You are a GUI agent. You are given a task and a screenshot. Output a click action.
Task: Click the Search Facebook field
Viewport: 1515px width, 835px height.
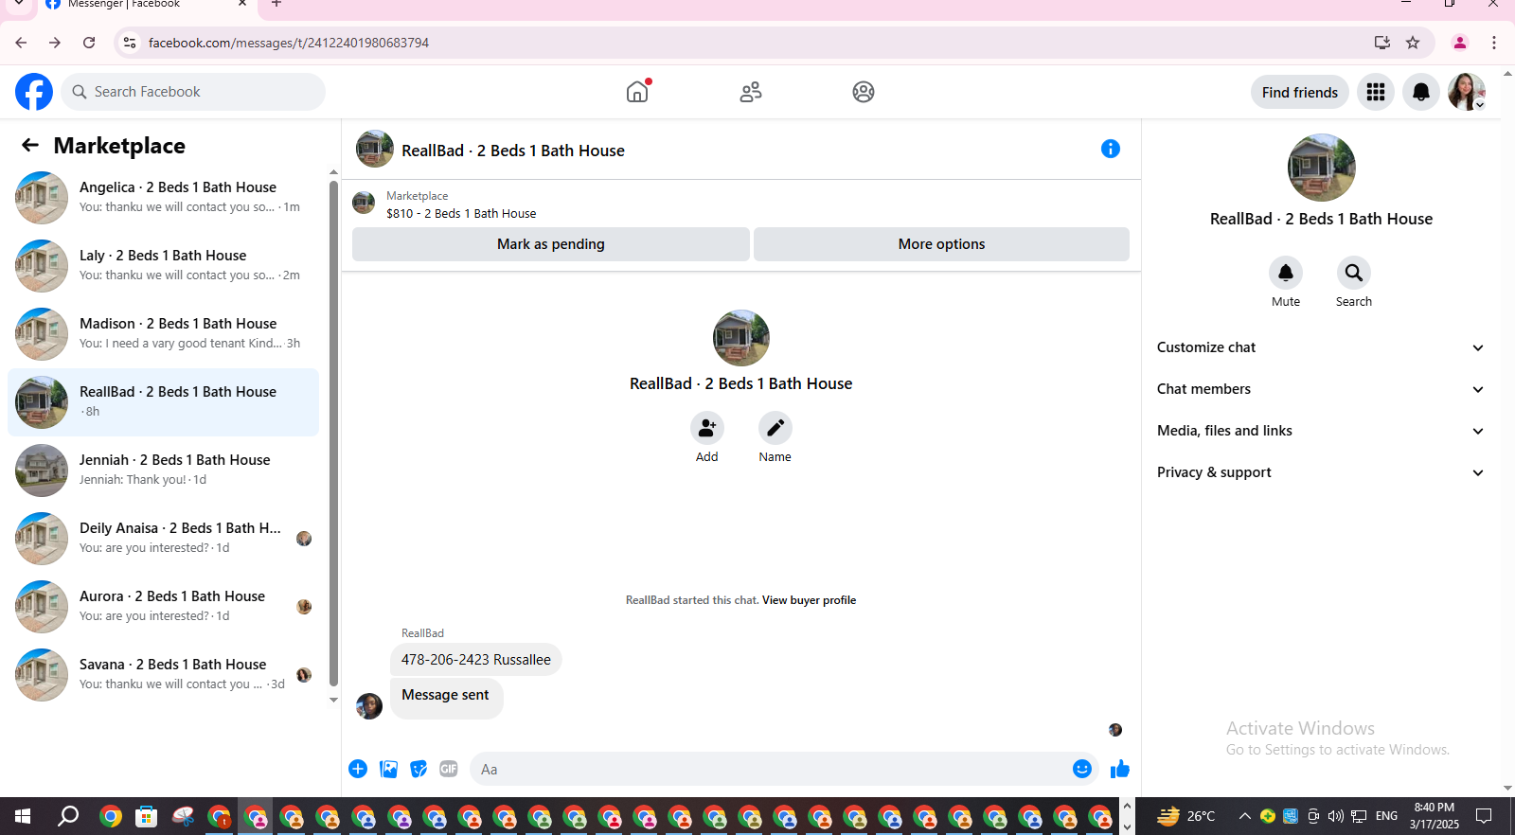[193, 92]
